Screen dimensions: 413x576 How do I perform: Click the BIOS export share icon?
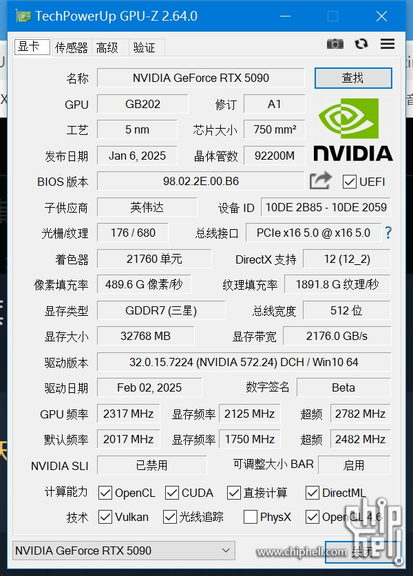click(x=320, y=181)
